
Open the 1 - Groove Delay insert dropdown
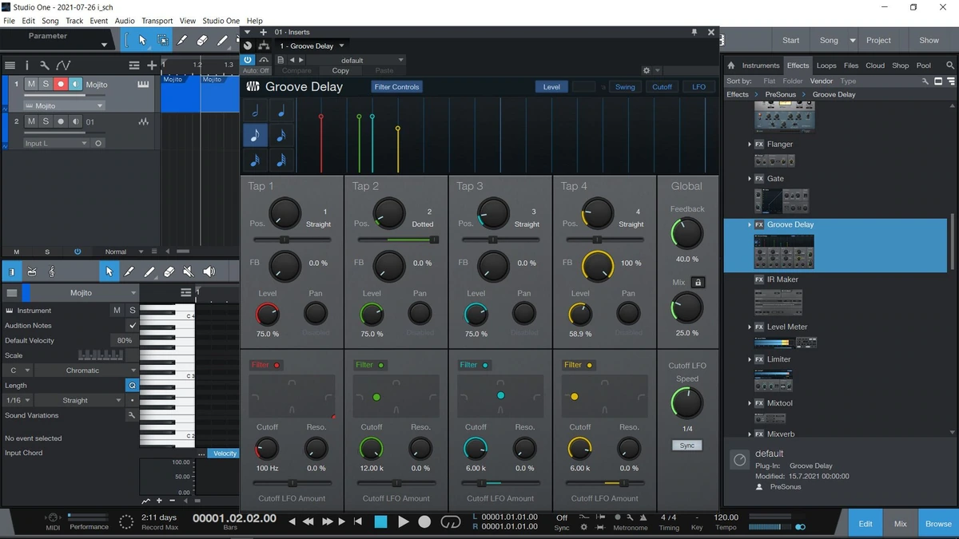(312, 46)
